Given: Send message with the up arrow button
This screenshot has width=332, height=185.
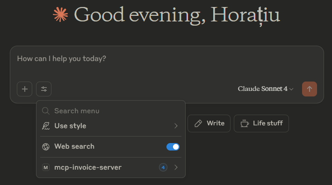Looking at the screenshot, I should point(310,89).
